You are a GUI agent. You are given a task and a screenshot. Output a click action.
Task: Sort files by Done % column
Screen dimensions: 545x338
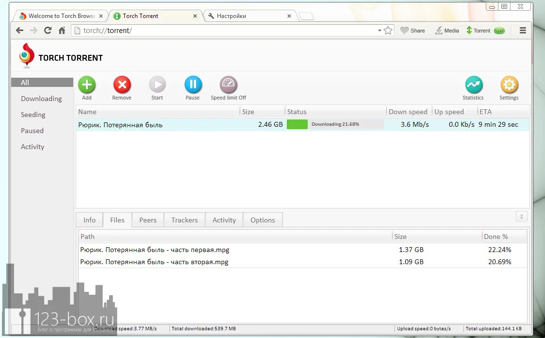coord(504,237)
